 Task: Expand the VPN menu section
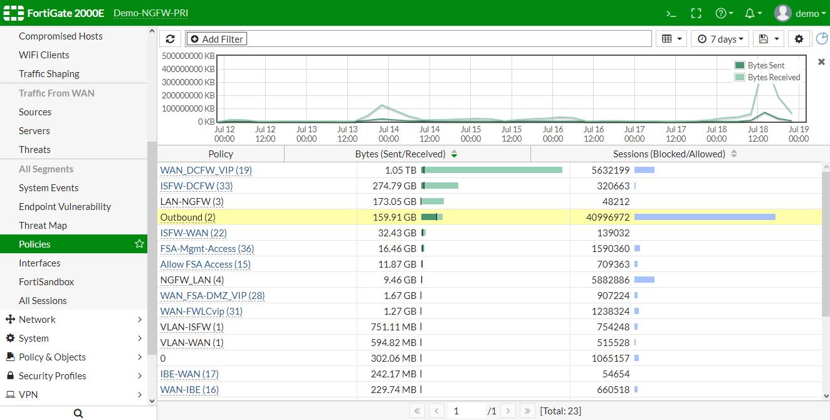click(x=73, y=394)
